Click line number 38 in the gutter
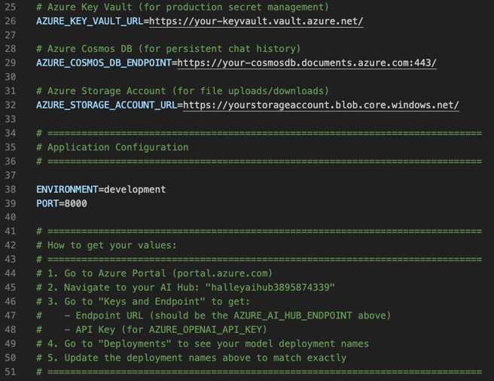The width and height of the screenshot is (494, 381). click(11, 190)
